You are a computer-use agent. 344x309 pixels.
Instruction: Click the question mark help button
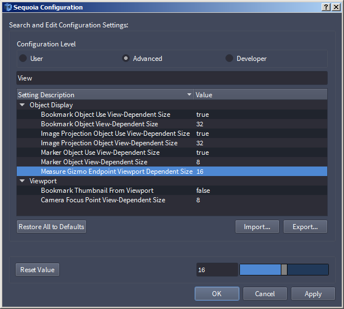coord(326,7)
